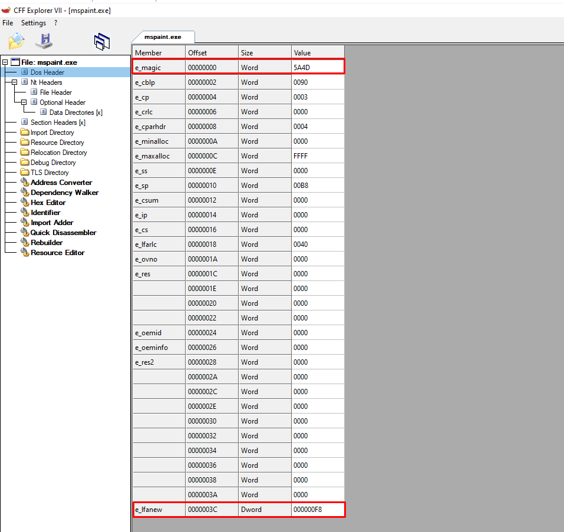Screen dimensions: 564x532
Task: Click the Import Adder gear icon
Action: [25, 223]
